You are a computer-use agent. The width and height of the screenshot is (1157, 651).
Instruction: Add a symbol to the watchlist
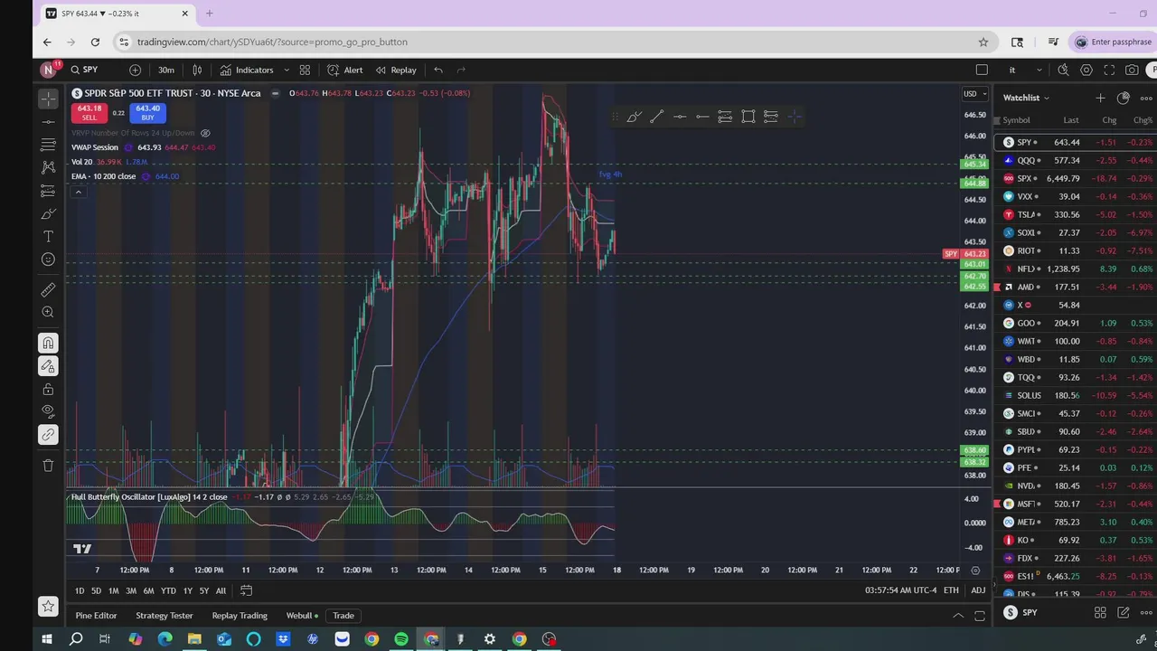click(x=1100, y=98)
